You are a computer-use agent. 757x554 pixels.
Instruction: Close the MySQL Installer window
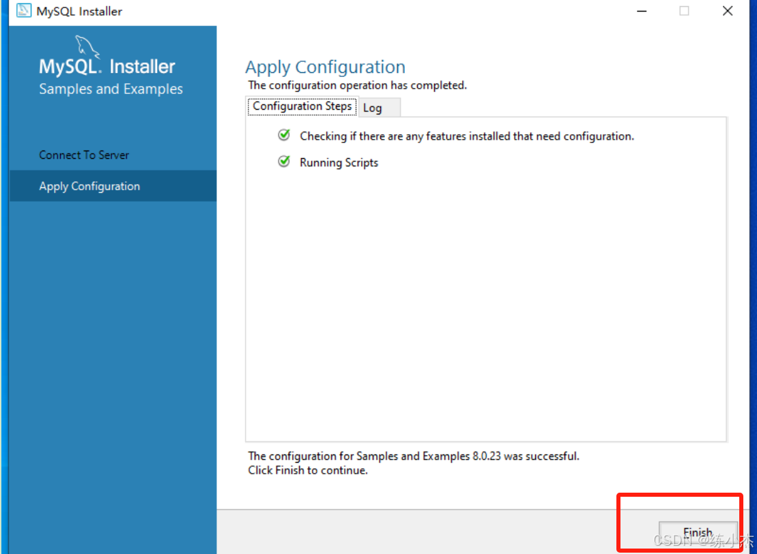(x=728, y=11)
